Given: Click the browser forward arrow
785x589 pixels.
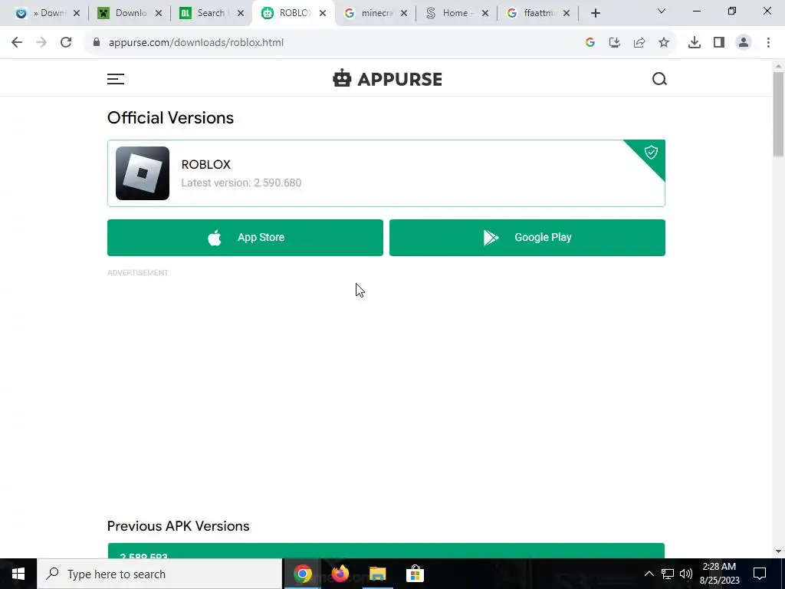Looking at the screenshot, I should (41, 43).
